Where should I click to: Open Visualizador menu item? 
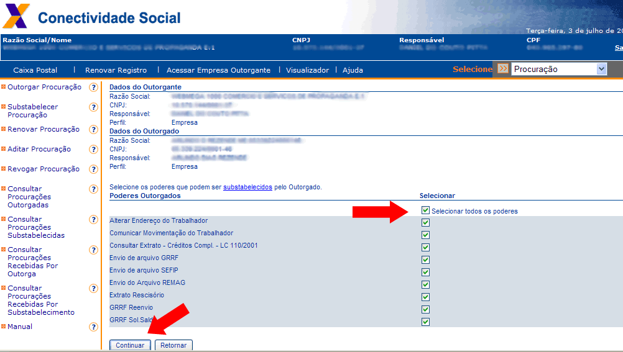click(308, 70)
